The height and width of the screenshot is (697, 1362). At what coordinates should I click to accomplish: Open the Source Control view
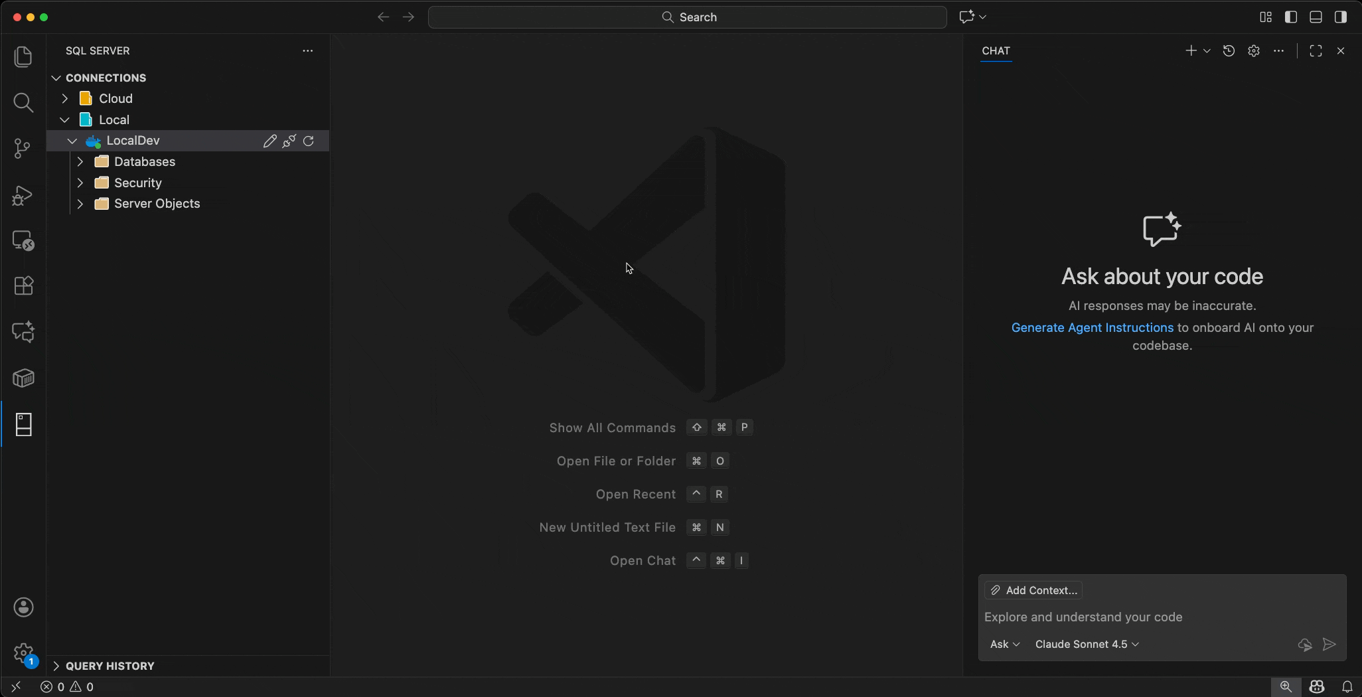coord(24,149)
